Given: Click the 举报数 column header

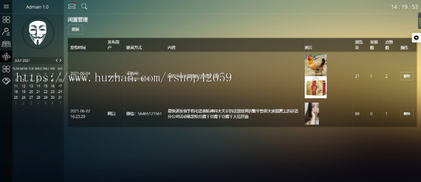Looking at the screenshot, I should tap(374, 45).
